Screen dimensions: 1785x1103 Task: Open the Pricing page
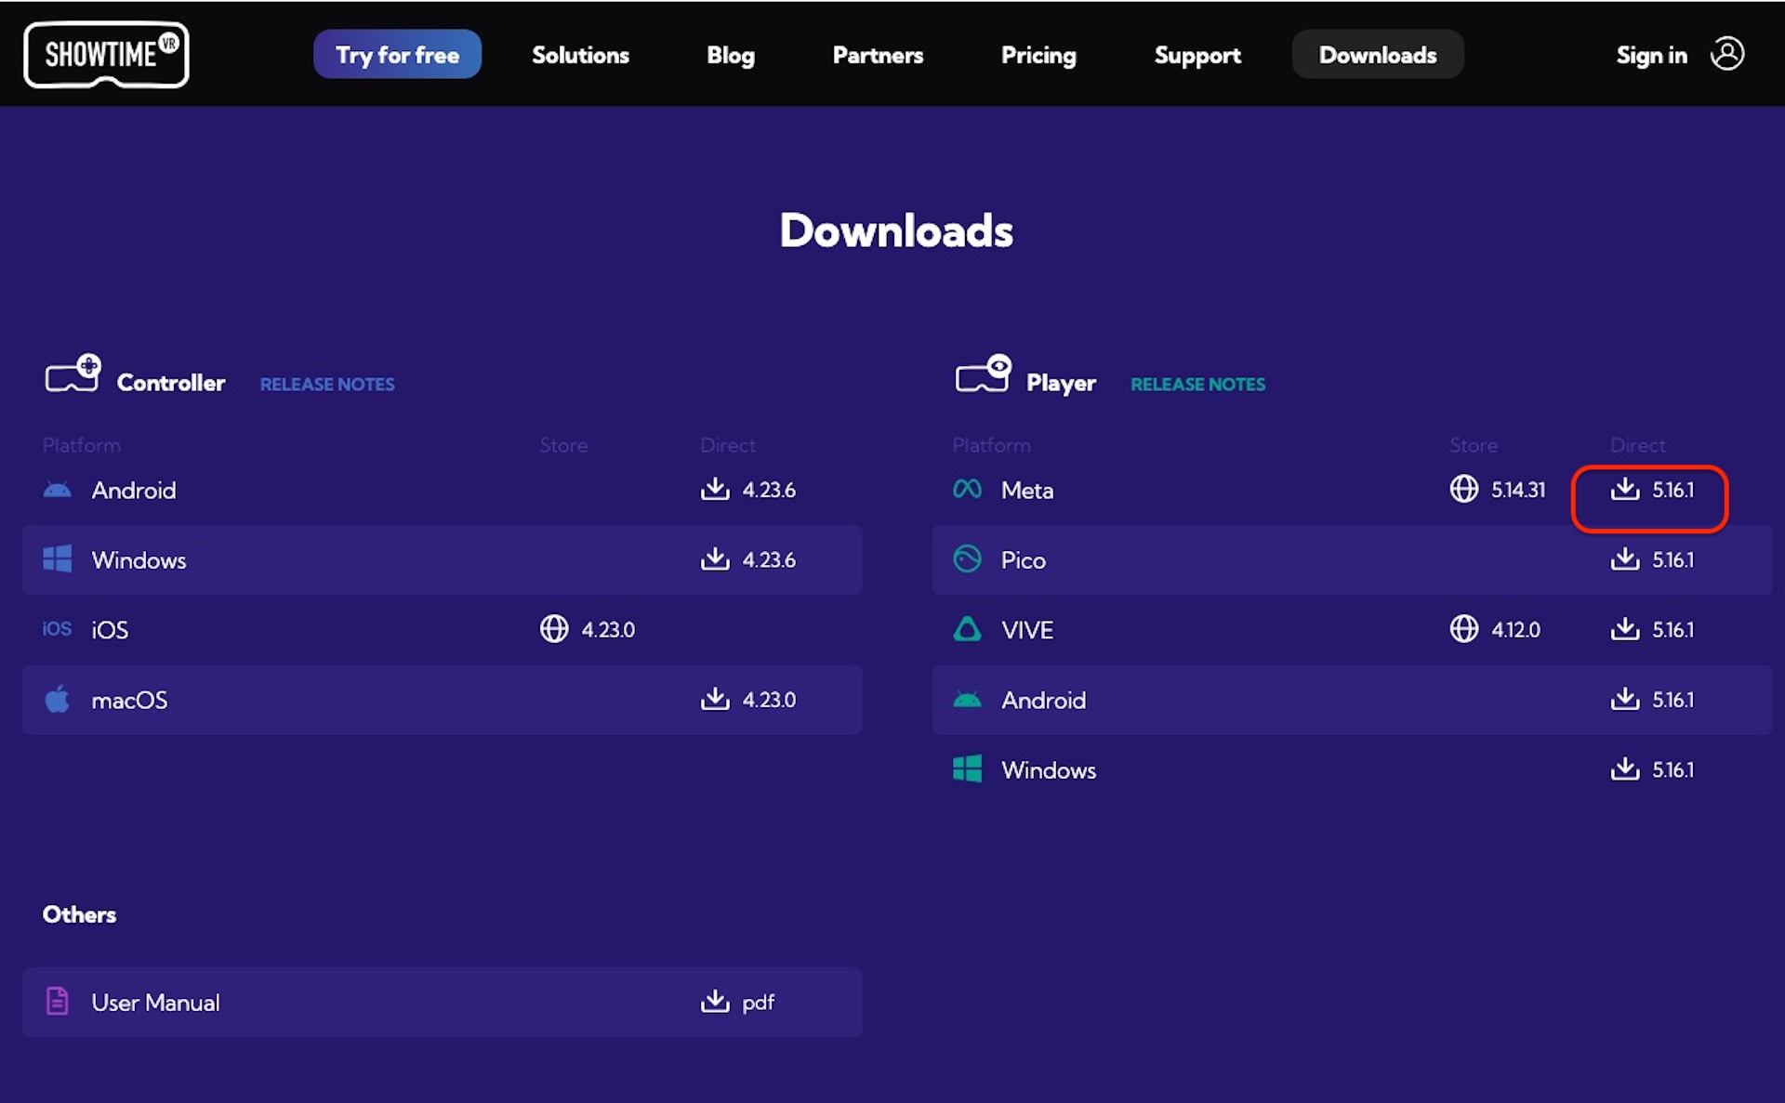click(x=1038, y=55)
